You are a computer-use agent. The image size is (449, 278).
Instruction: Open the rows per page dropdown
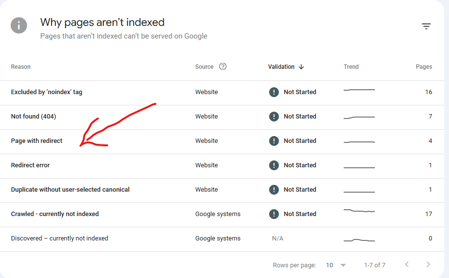tap(336, 265)
